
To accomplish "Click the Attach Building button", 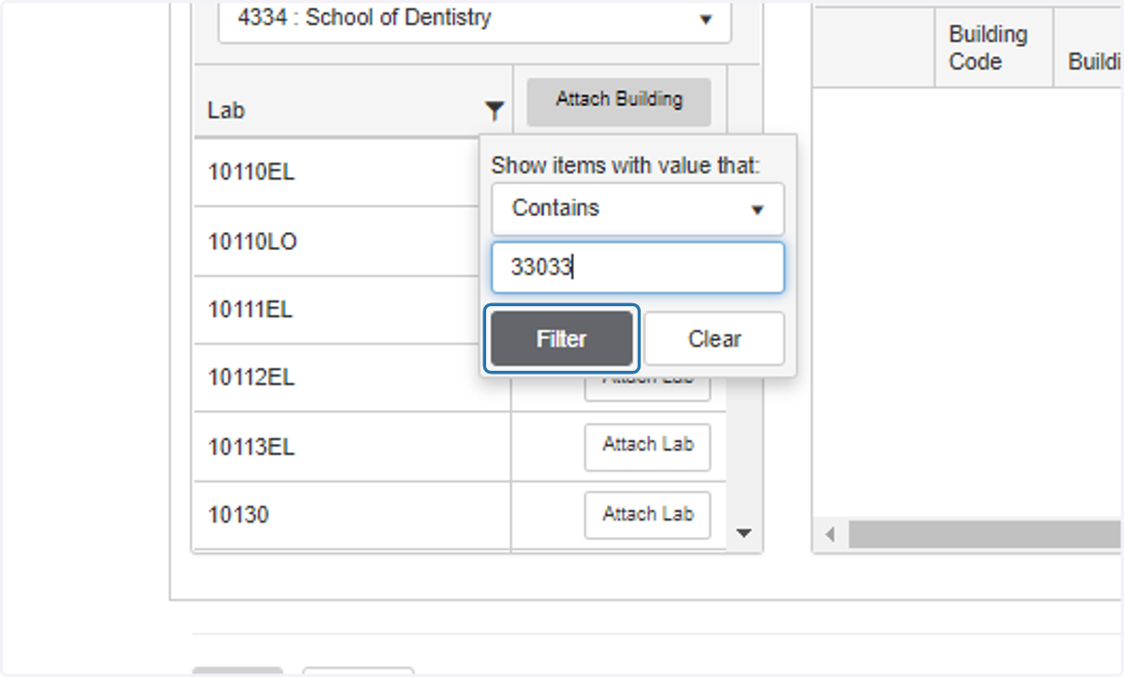I will (x=619, y=100).
